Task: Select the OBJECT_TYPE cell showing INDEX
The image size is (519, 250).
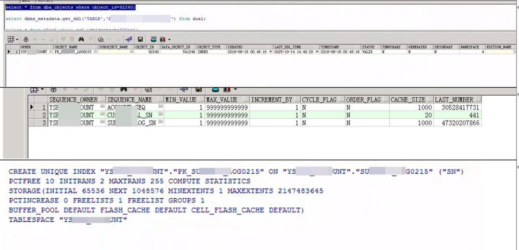Action: coord(212,52)
